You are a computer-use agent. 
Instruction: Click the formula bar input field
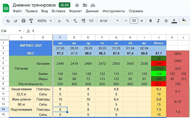pyautogui.click(x=104, y=31)
